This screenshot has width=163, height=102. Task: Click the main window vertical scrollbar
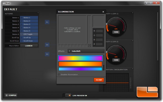point(158,36)
